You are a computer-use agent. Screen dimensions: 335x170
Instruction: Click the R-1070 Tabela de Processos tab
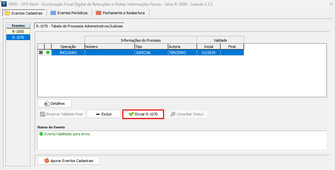79,26
